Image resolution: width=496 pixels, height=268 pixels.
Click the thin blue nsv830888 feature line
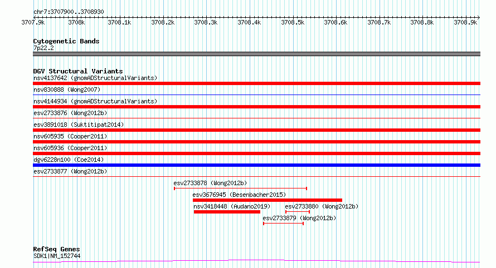pyautogui.click(x=256, y=95)
